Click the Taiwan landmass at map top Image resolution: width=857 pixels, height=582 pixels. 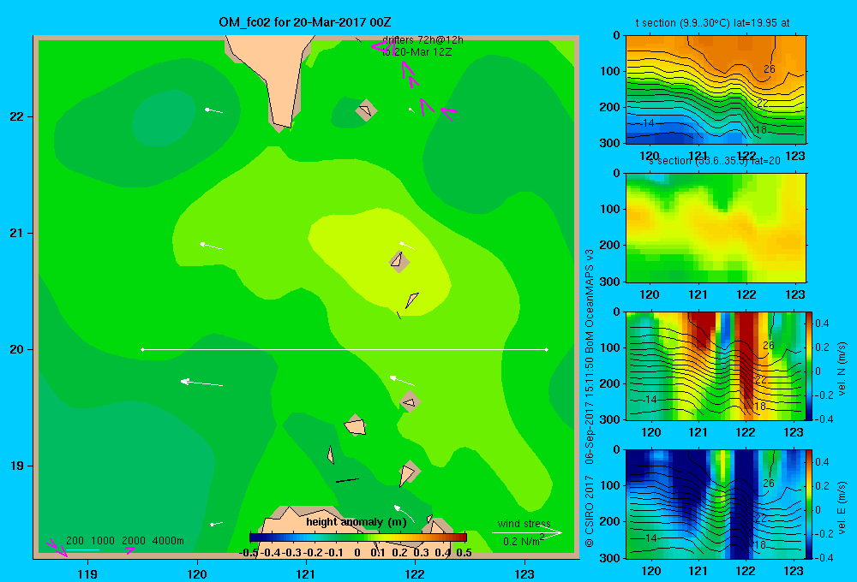tap(276, 76)
